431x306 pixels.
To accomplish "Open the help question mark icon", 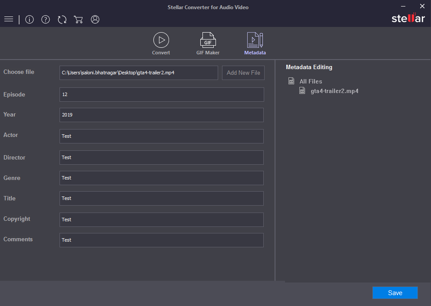I will pyautogui.click(x=46, y=20).
